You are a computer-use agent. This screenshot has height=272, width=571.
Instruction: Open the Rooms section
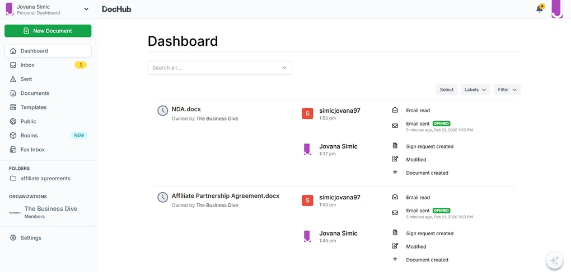point(48,136)
